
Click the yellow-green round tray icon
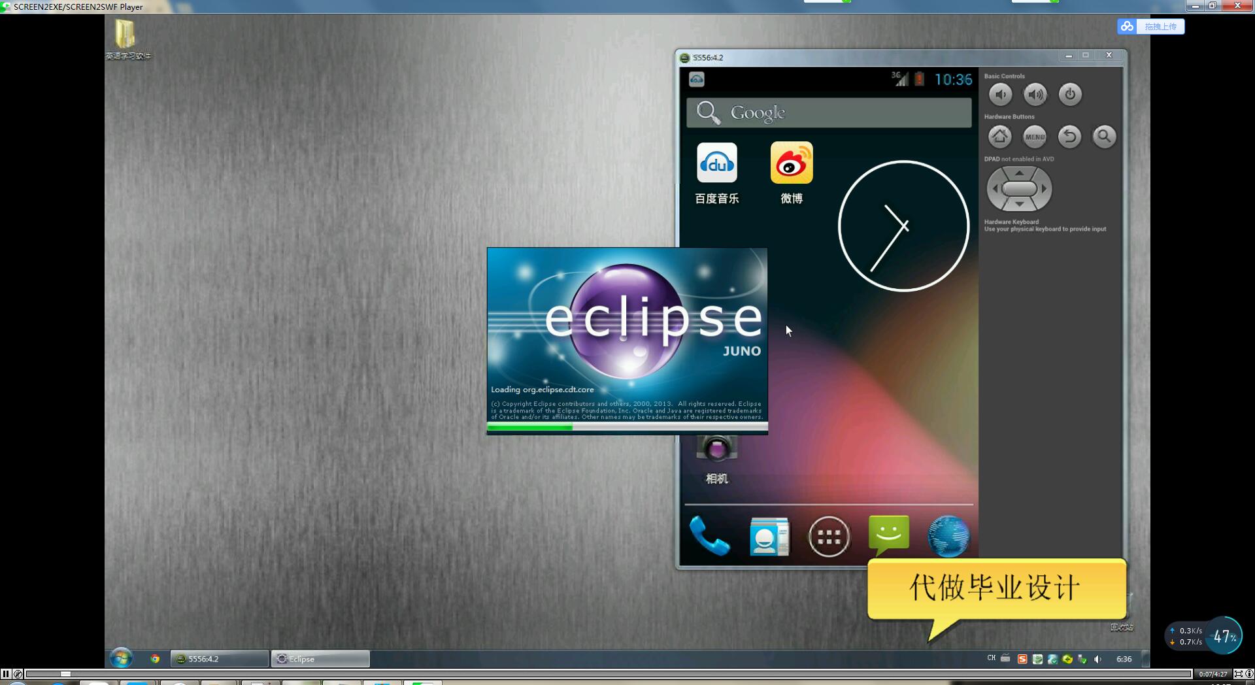(1067, 659)
